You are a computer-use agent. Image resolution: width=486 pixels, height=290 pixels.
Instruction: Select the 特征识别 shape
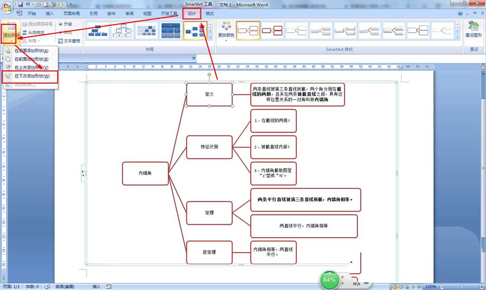pos(209,147)
